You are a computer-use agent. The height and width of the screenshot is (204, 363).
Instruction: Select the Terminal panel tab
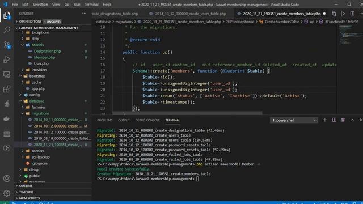point(172,120)
